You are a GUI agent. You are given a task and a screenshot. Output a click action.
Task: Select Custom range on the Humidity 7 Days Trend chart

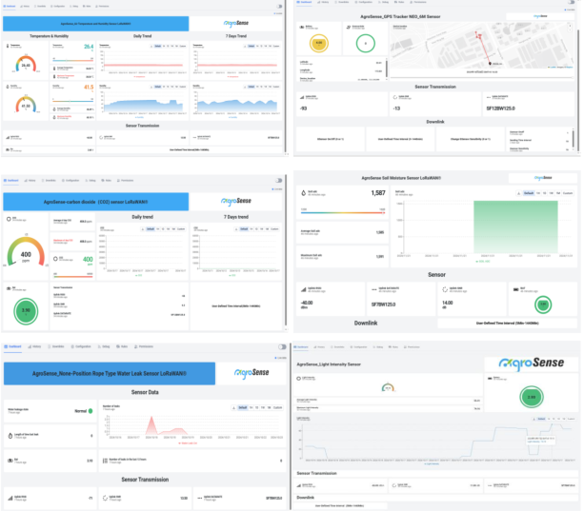(x=276, y=87)
